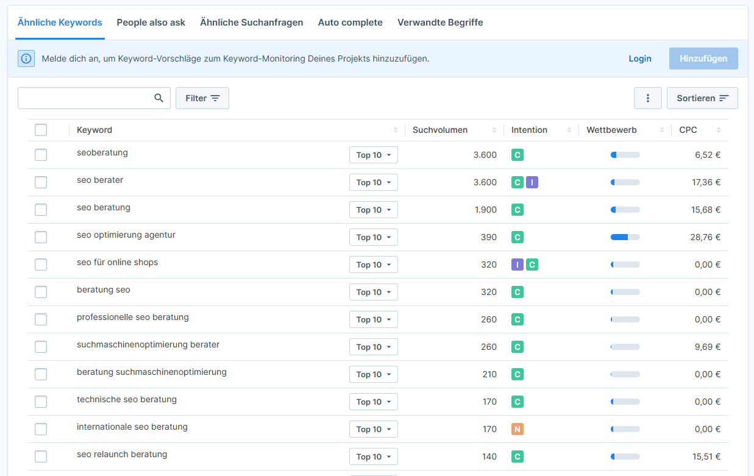754x476 pixels.
Task: Click the keyword text "seo relaunch beratung"
Action: [x=122, y=455]
